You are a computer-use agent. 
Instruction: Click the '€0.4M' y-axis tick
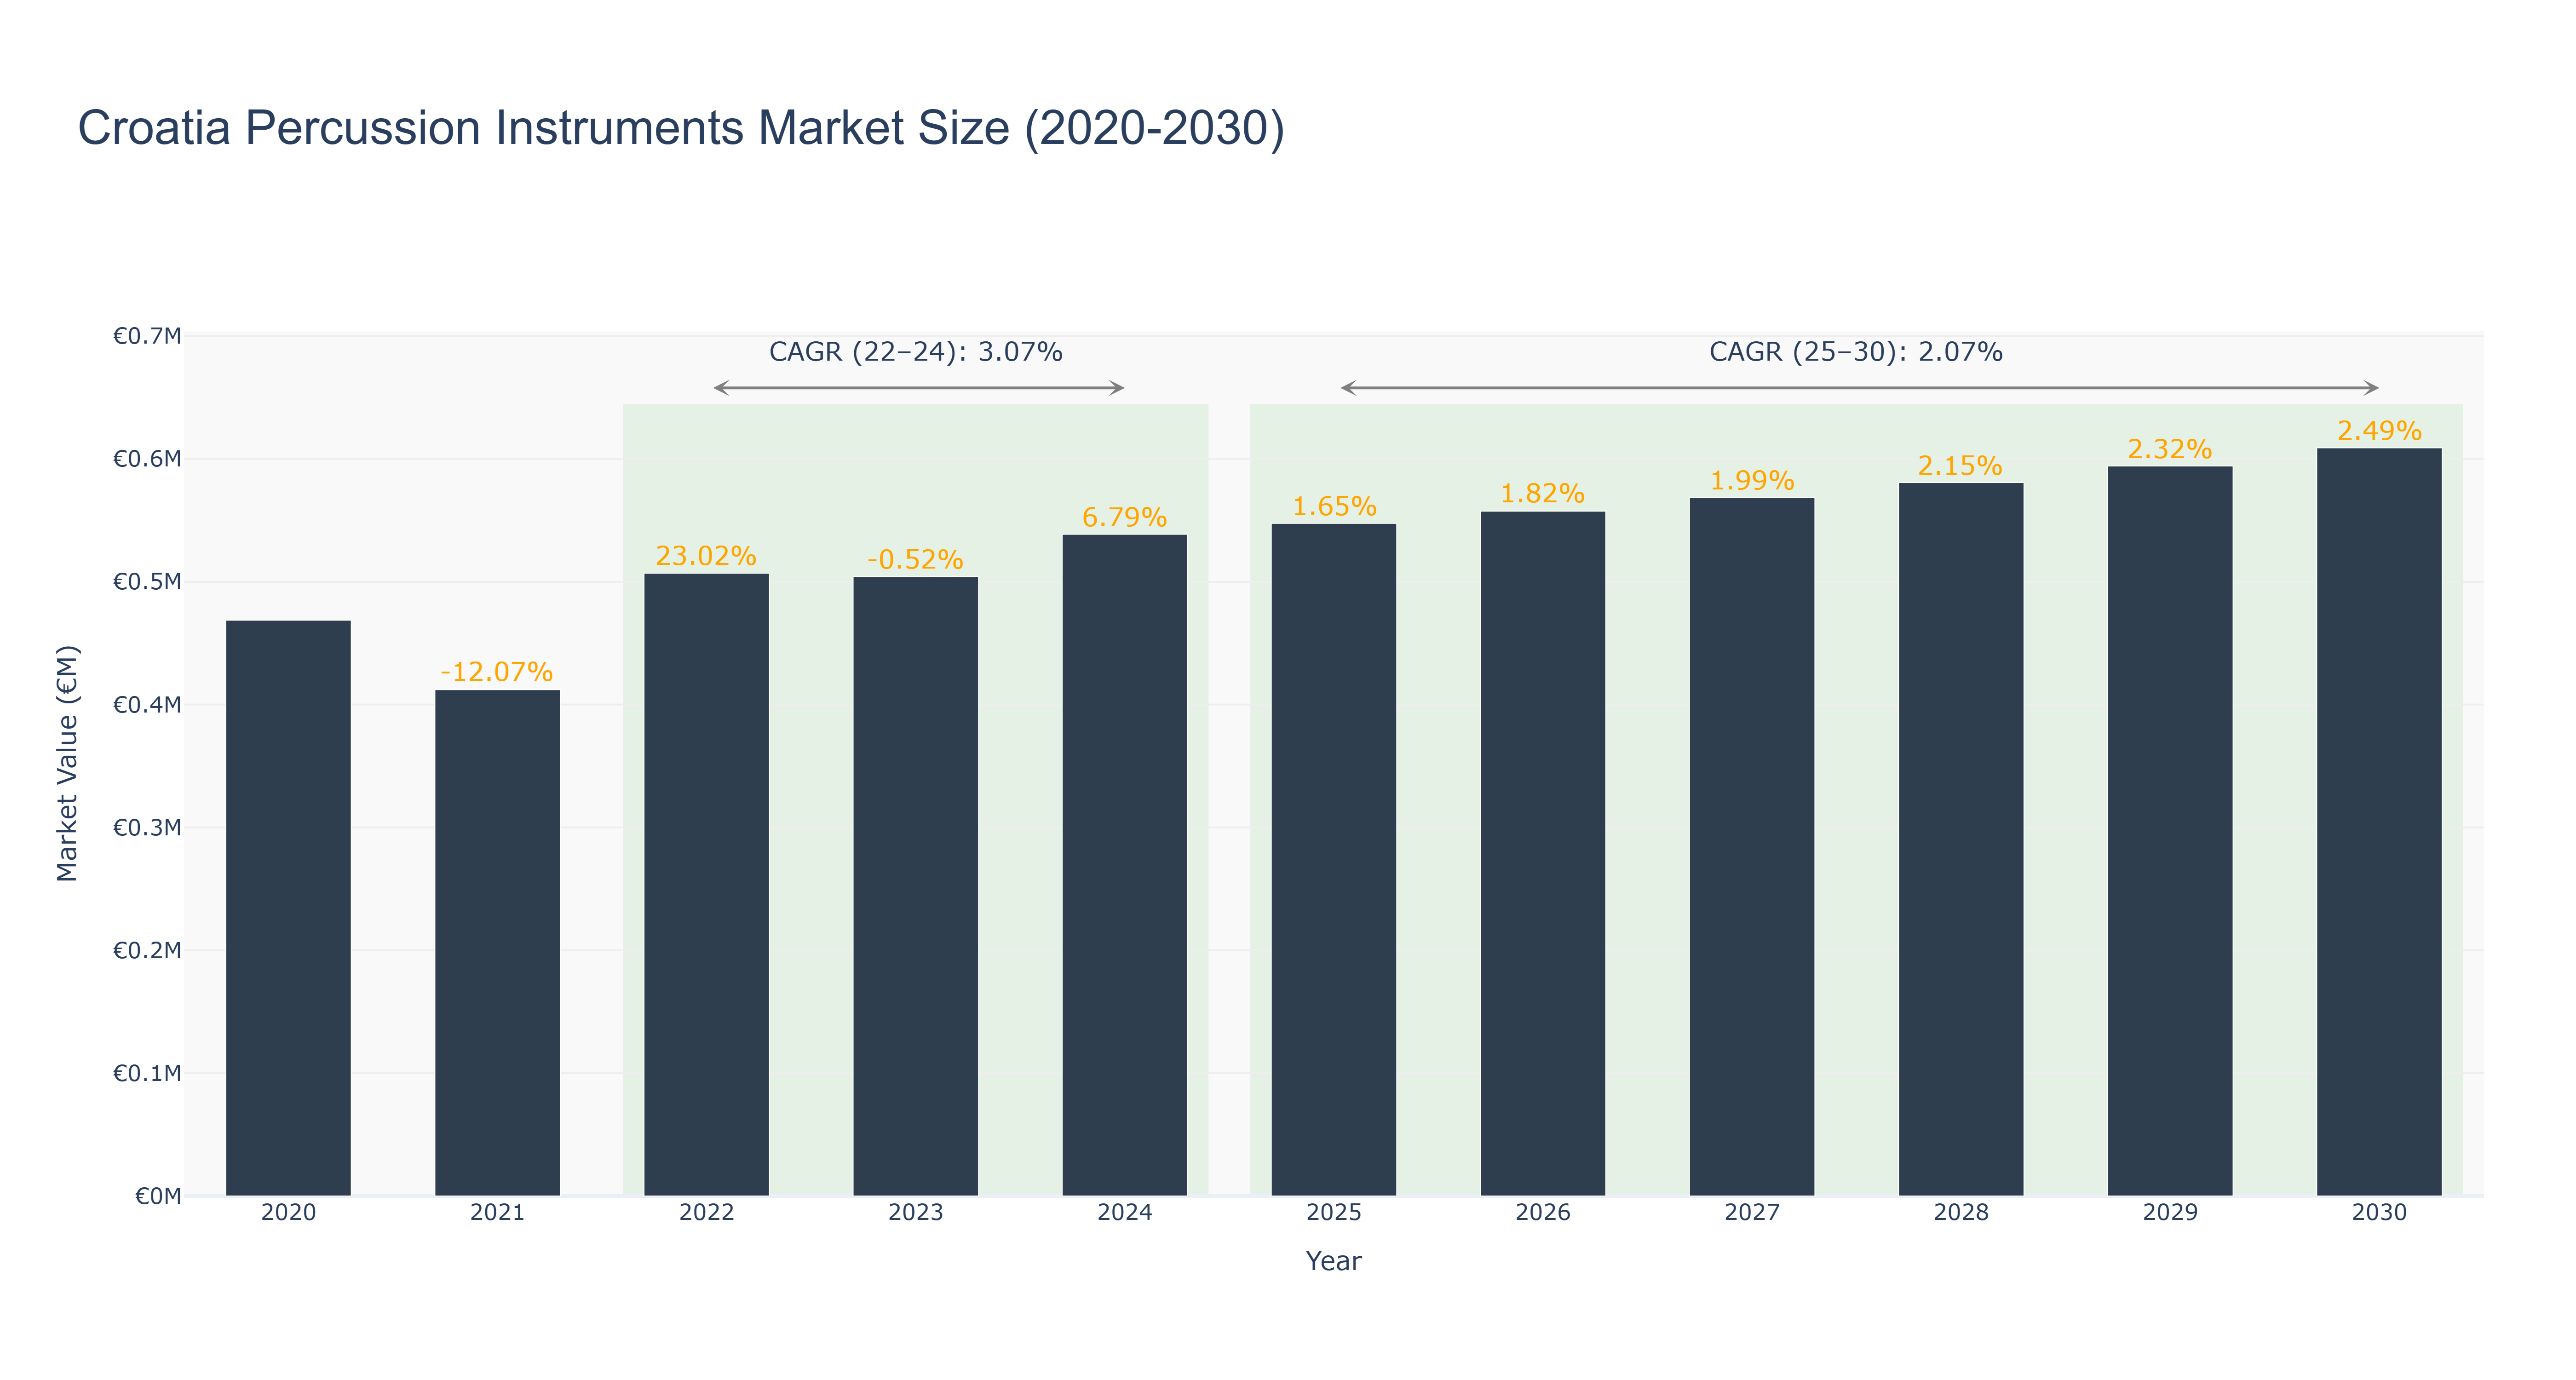(x=147, y=705)
